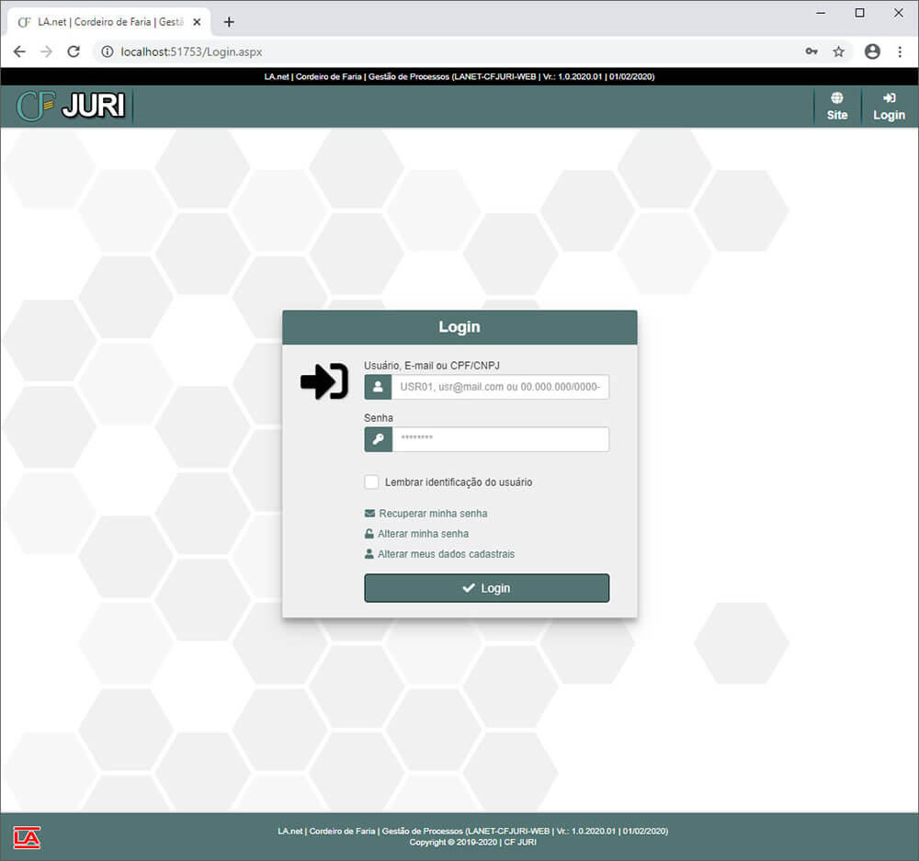This screenshot has width=919, height=861.
Task: Click the large sign-in arrow icon
Action: point(324,381)
